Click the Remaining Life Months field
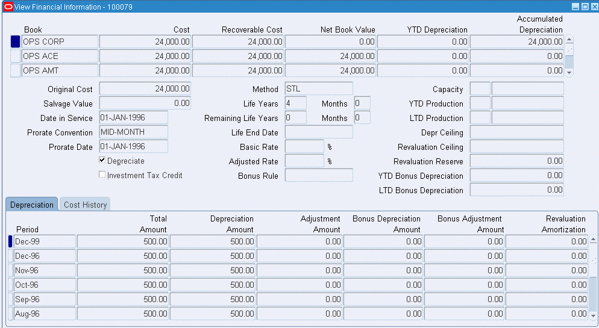The image size is (599, 328). [x=362, y=117]
